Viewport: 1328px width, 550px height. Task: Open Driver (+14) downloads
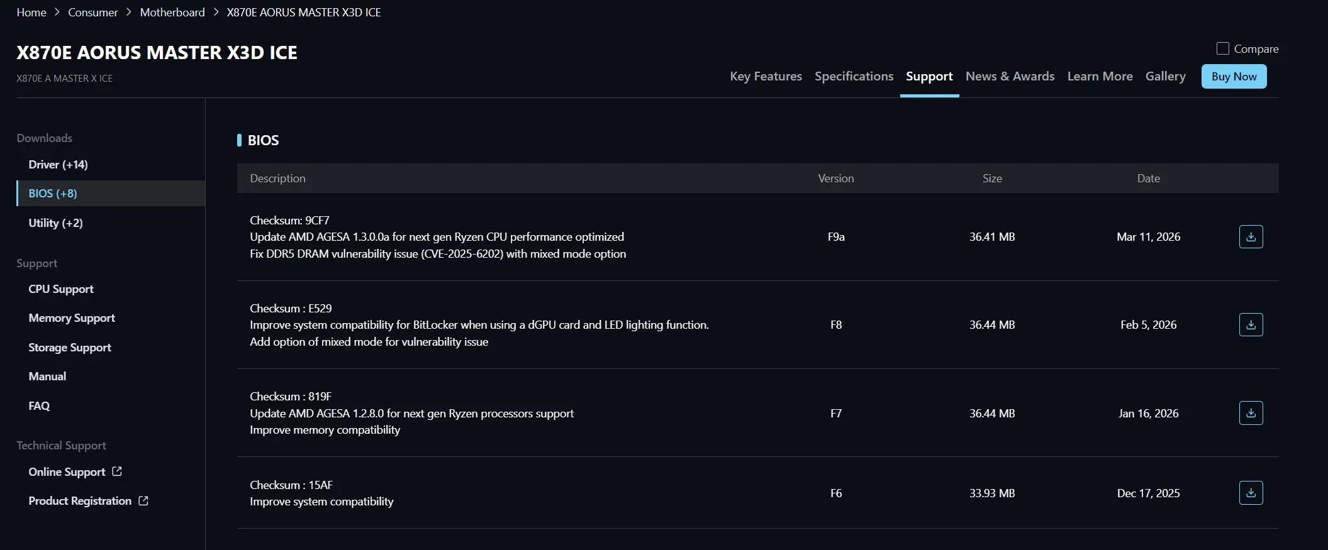[x=58, y=165]
